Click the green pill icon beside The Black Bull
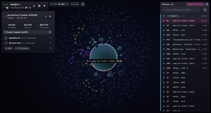Viewport: 211px width, 113px height. tap(26, 8)
